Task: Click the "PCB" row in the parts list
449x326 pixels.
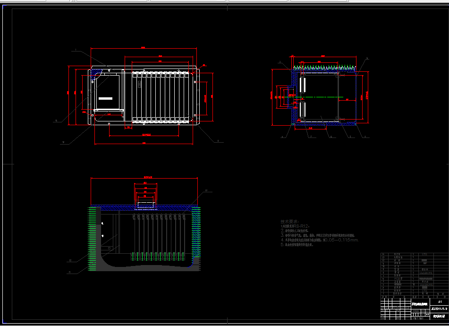Action: 415,278
